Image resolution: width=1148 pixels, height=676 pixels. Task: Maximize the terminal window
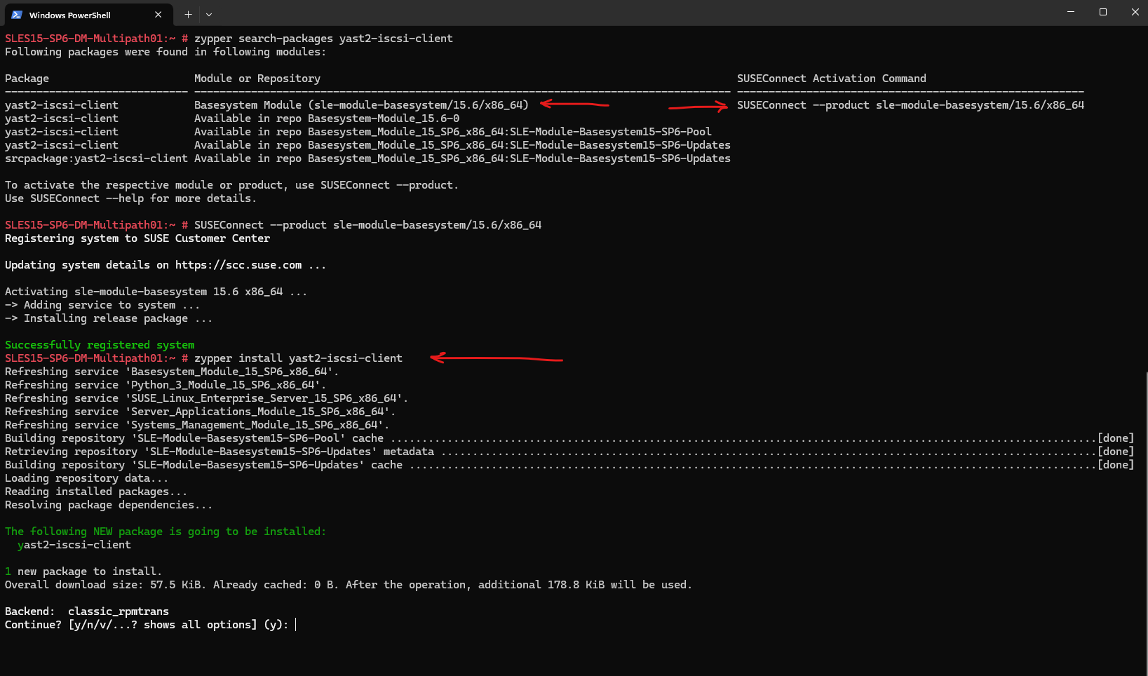click(1103, 12)
